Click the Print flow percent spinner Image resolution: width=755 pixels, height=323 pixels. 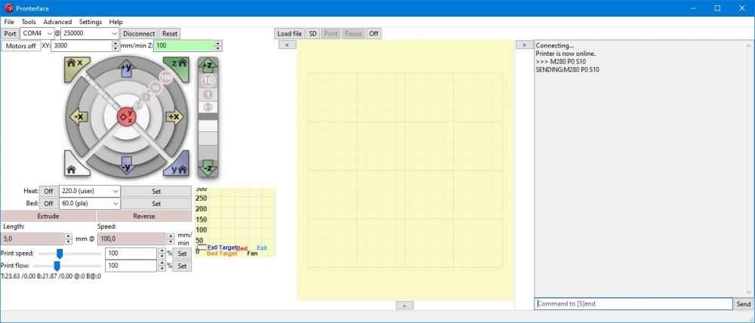(162, 266)
